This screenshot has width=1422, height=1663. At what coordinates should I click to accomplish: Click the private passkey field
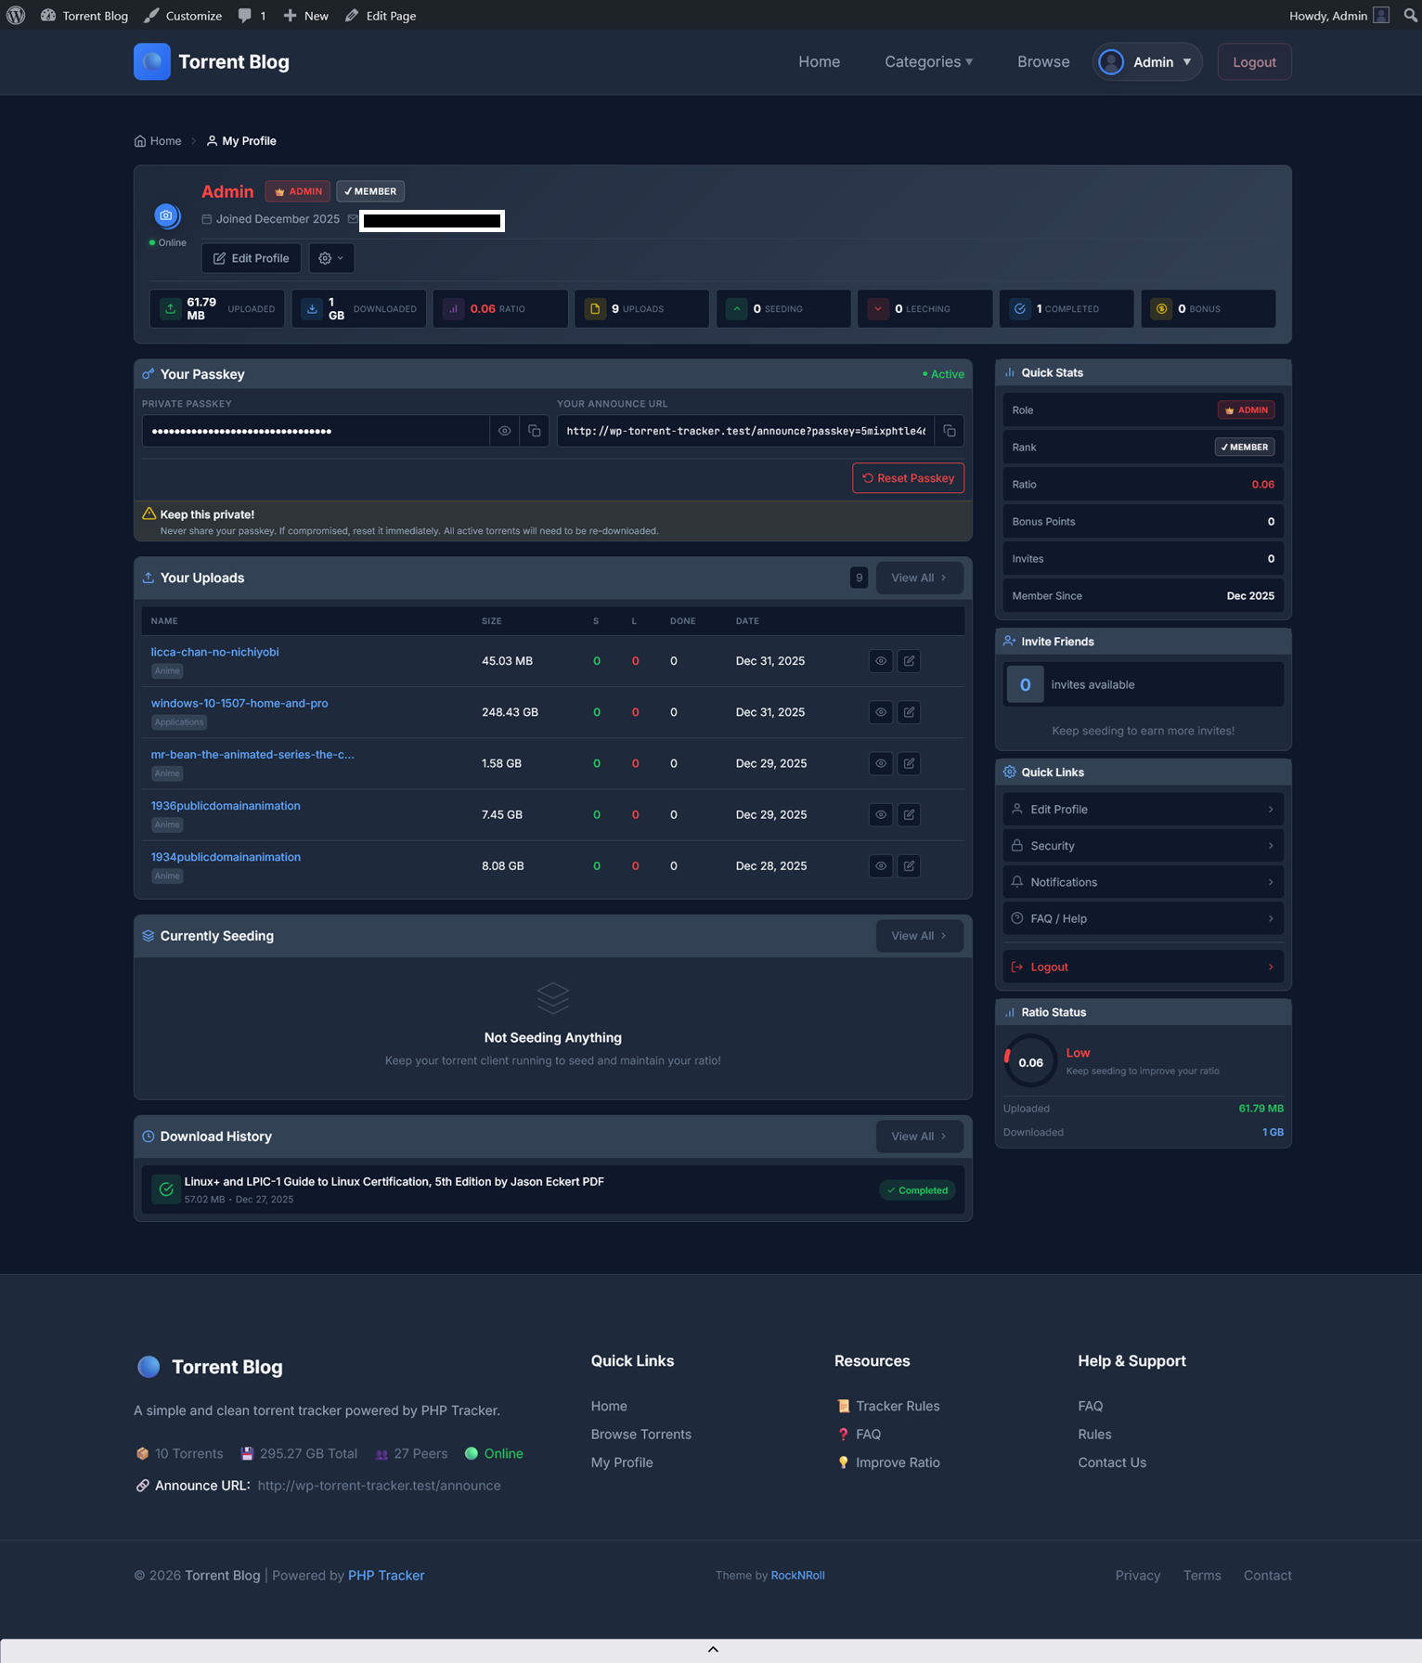(x=316, y=431)
